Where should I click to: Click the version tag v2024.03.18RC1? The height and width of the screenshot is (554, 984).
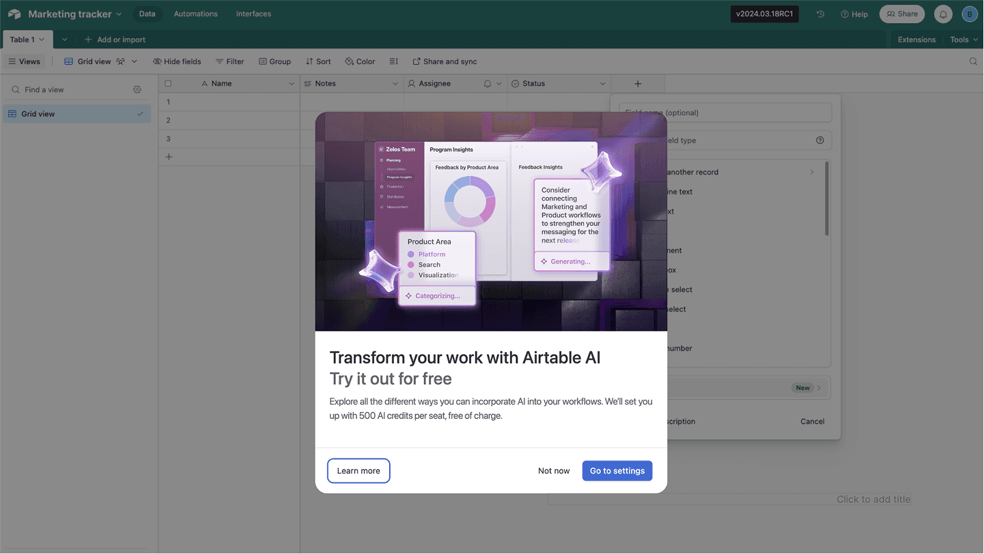coord(765,14)
